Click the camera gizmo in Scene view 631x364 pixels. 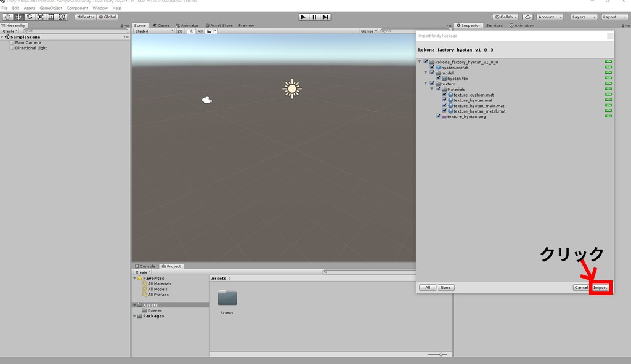[207, 100]
